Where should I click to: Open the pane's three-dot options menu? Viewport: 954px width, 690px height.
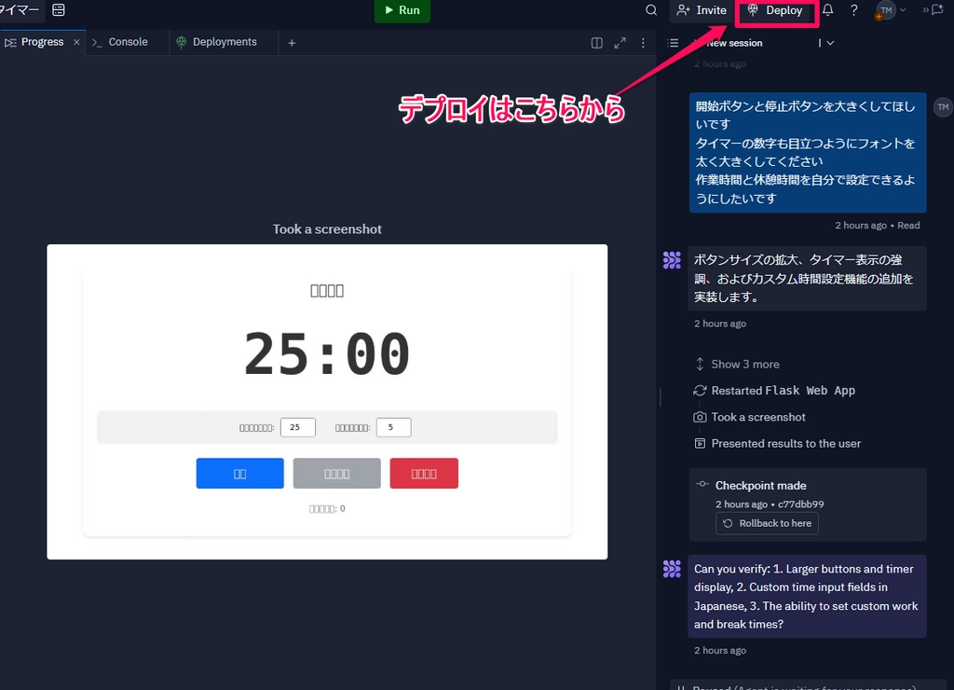tap(643, 43)
